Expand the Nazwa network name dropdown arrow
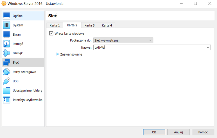217x138 pixels. [x=208, y=48]
